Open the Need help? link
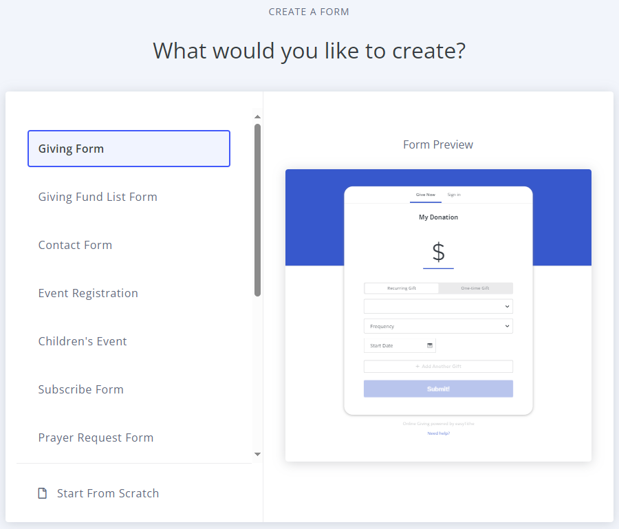The width and height of the screenshot is (619, 529). click(438, 433)
